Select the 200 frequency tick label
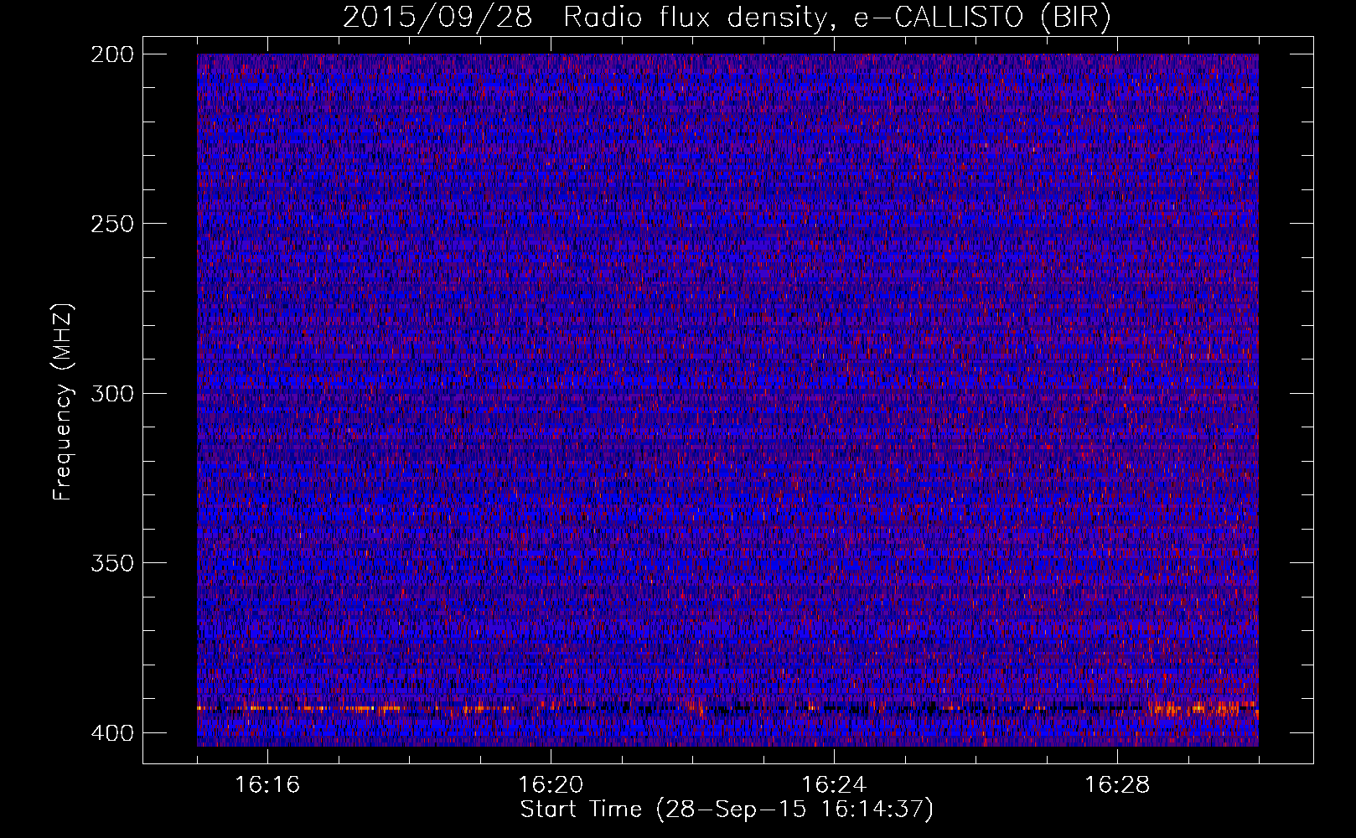This screenshot has width=1356, height=838. [x=111, y=54]
